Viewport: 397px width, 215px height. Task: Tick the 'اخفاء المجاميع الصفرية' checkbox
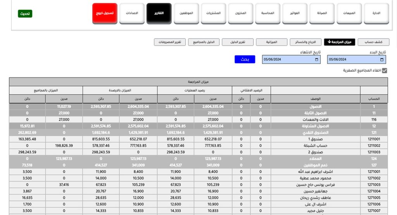pos(385,71)
